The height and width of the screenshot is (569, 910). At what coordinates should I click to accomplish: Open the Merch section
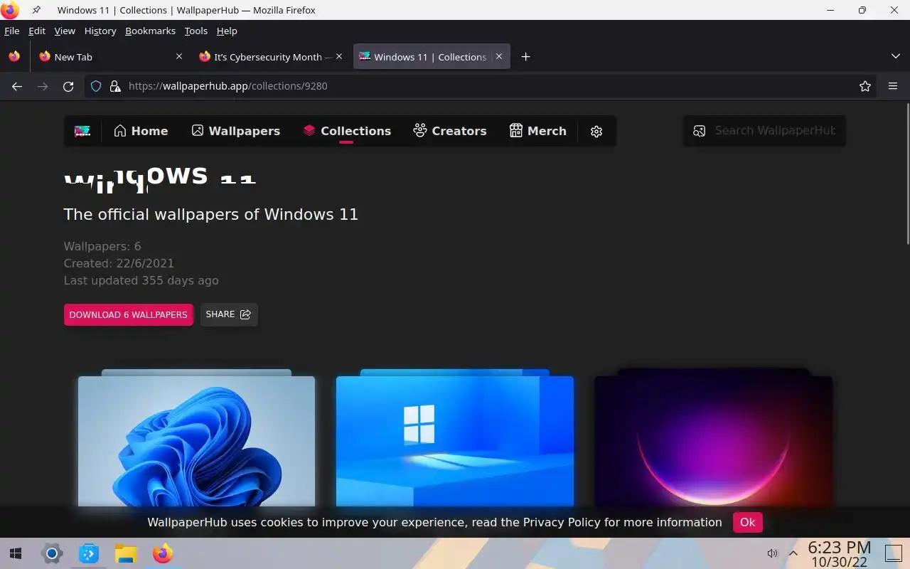click(538, 131)
